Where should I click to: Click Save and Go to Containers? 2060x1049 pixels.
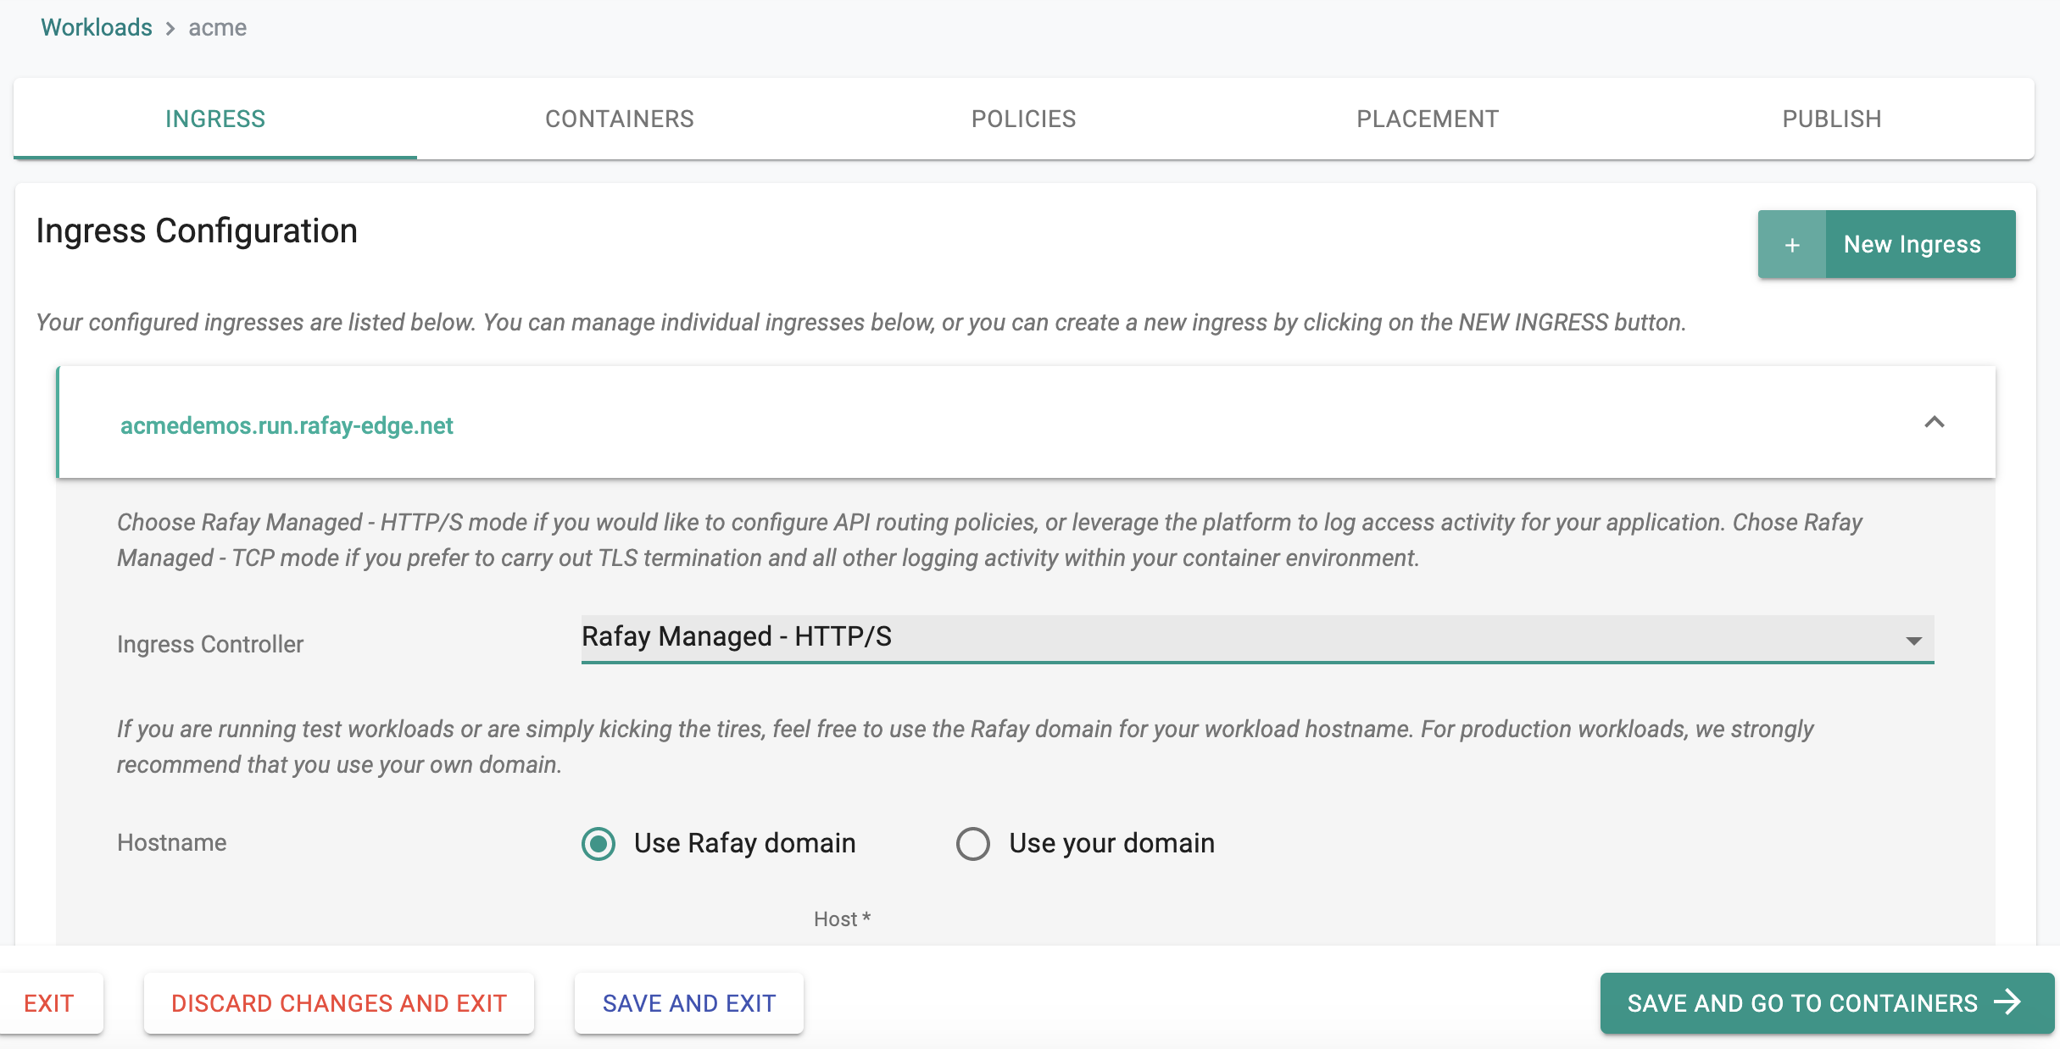click(1827, 1003)
